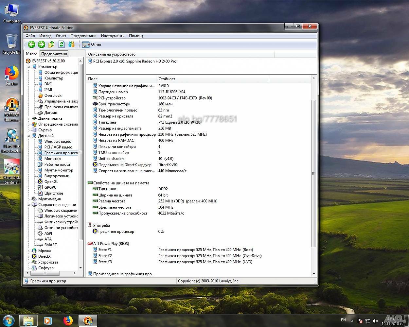The height and width of the screenshot is (327, 409).
Task: Click the Overclock flame icon
Action: click(40, 95)
